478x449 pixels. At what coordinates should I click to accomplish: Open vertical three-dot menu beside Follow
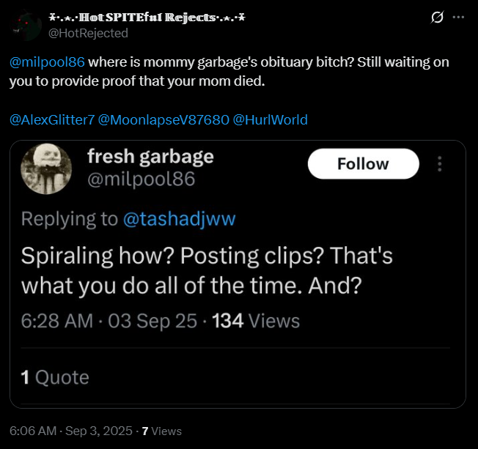(439, 164)
